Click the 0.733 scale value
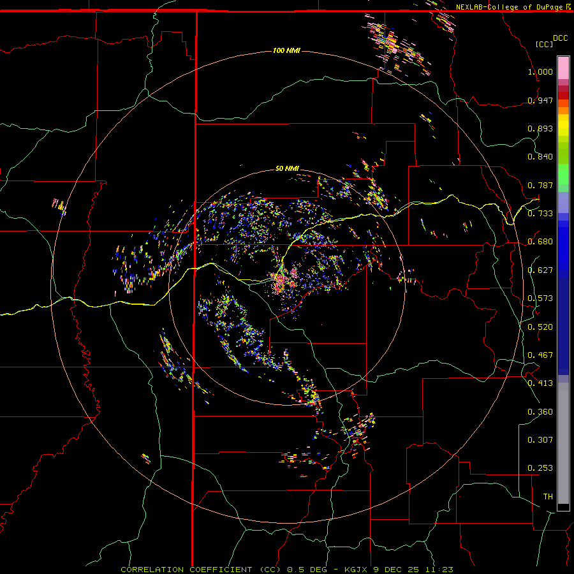 (x=540, y=214)
